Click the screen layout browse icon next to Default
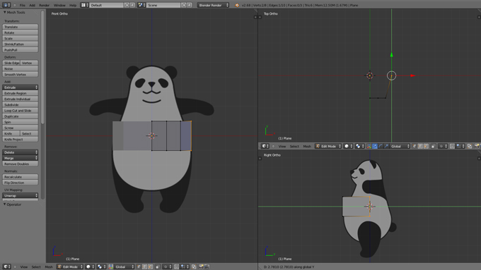This screenshot has height=270, width=481. pos(85,5)
